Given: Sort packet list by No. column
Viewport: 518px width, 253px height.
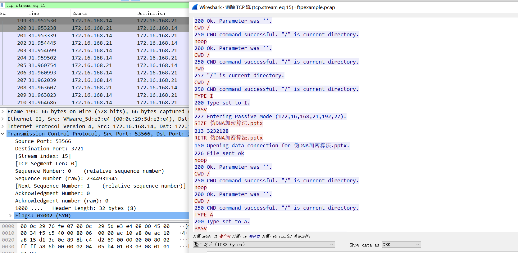Looking at the screenshot, I should coord(13,13).
